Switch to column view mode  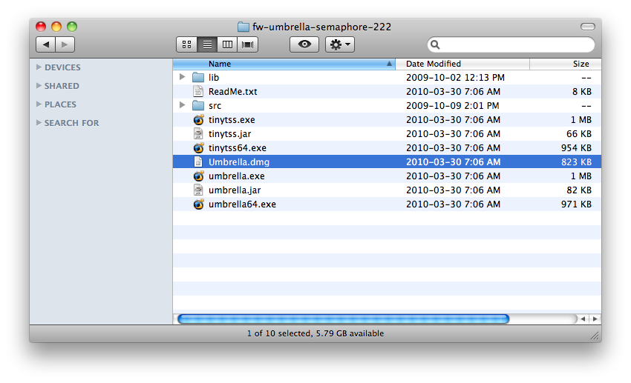point(227,44)
